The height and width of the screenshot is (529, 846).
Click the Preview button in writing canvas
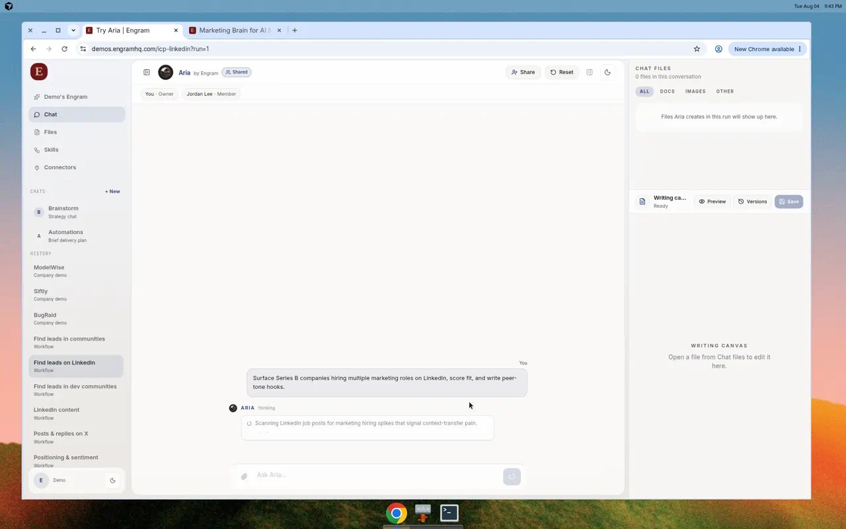712,202
